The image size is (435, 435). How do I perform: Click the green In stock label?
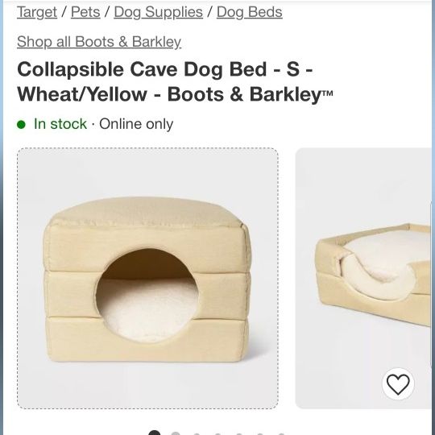click(60, 124)
